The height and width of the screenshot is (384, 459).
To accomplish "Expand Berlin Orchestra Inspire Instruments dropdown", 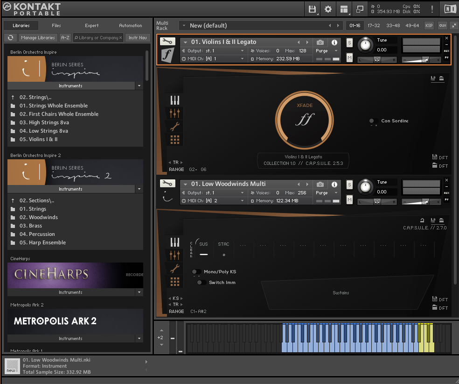I will pyautogui.click(x=139, y=86).
